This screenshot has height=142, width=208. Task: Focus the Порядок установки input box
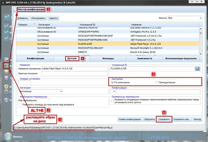(x=24, y=82)
